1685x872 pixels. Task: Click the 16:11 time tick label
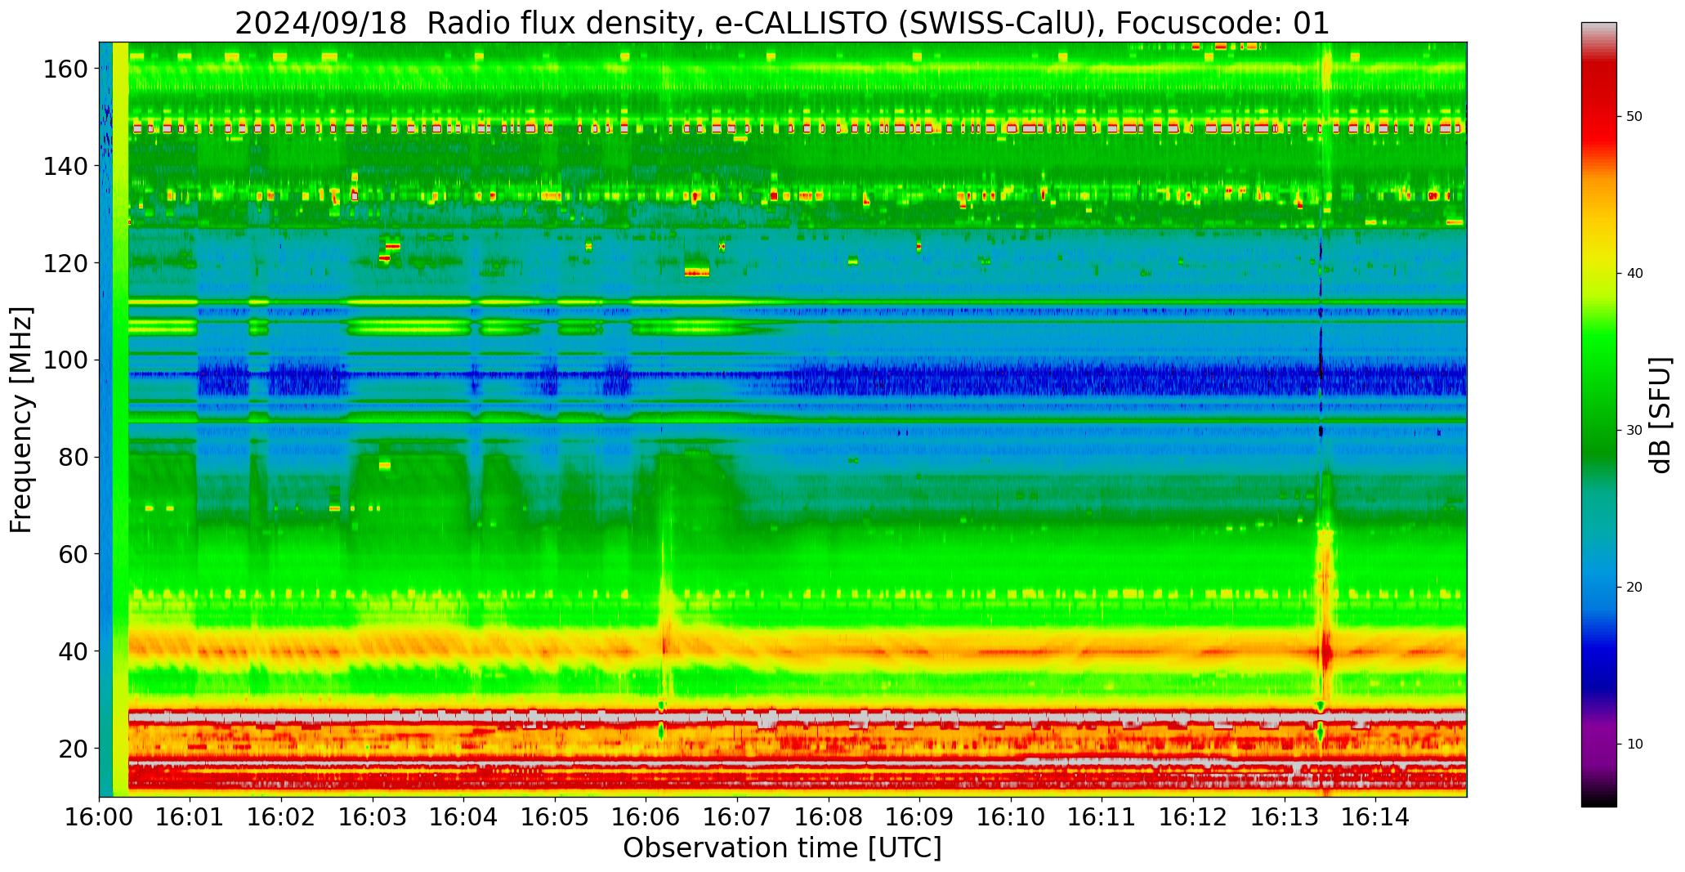1102,817
